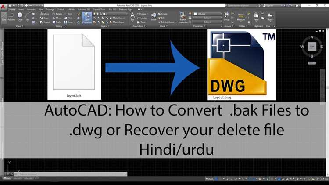Open the Help question mark icon
The width and height of the screenshot is (329, 185).
(x=297, y=5)
